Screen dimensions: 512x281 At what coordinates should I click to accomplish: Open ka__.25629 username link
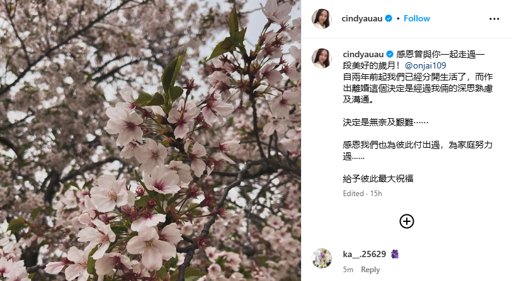point(365,254)
